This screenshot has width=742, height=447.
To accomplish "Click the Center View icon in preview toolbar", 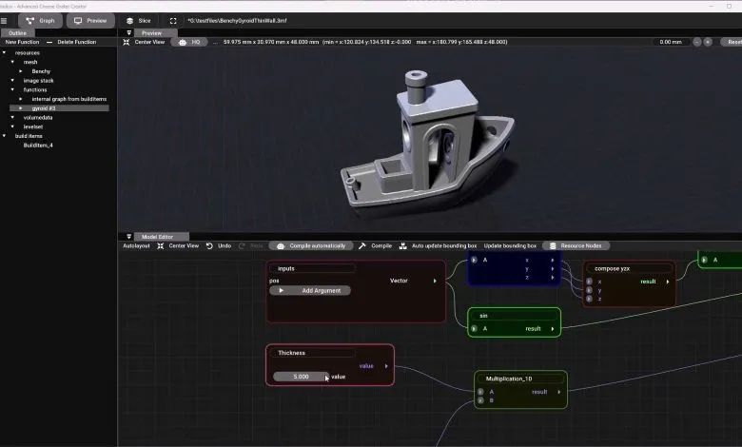I will [x=127, y=42].
